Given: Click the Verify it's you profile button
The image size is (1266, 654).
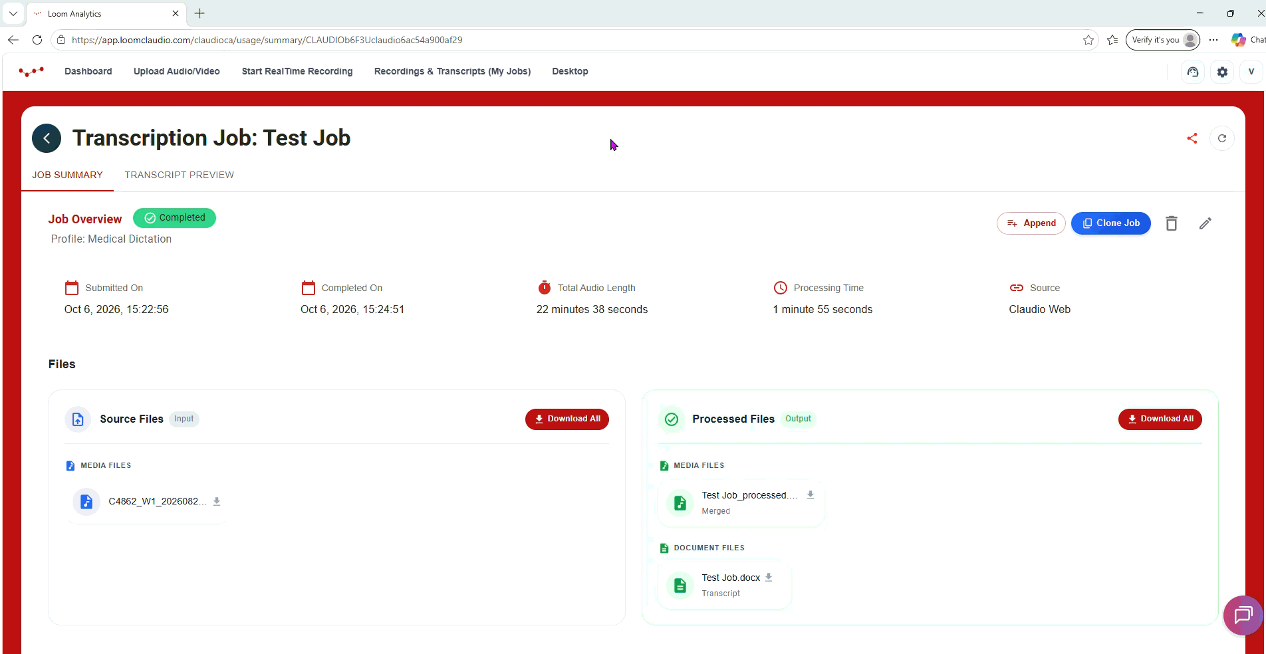Looking at the screenshot, I should pyautogui.click(x=1163, y=40).
